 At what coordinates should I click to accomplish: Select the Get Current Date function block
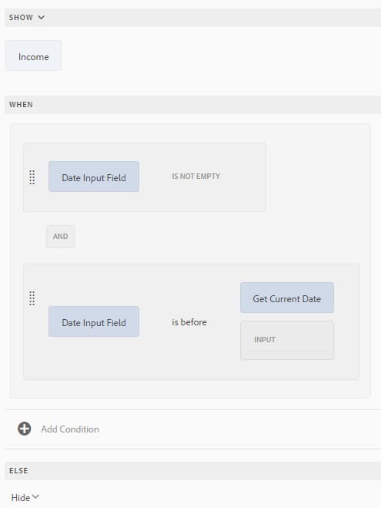tap(287, 298)
